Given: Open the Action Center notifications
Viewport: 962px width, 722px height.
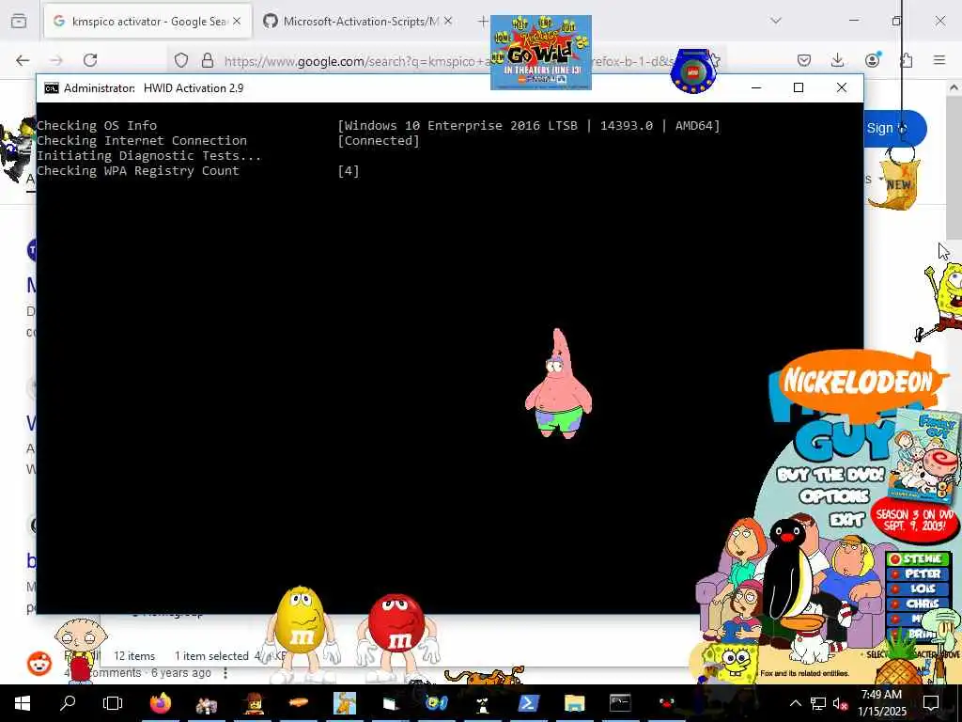Looking at the screenshot, I should (931, 703).
